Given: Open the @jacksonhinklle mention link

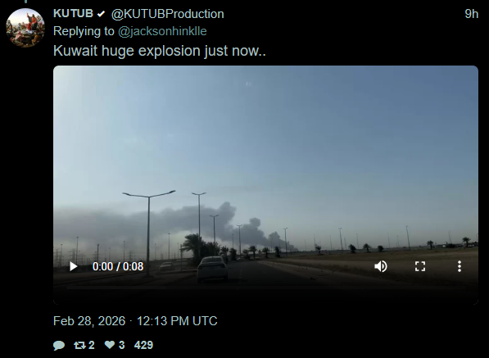Looking at the screenshot, I should click(162, 31).
